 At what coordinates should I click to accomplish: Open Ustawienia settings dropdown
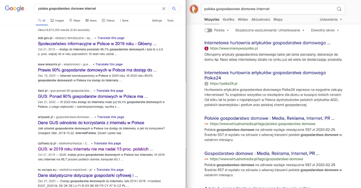click(331, 19)
